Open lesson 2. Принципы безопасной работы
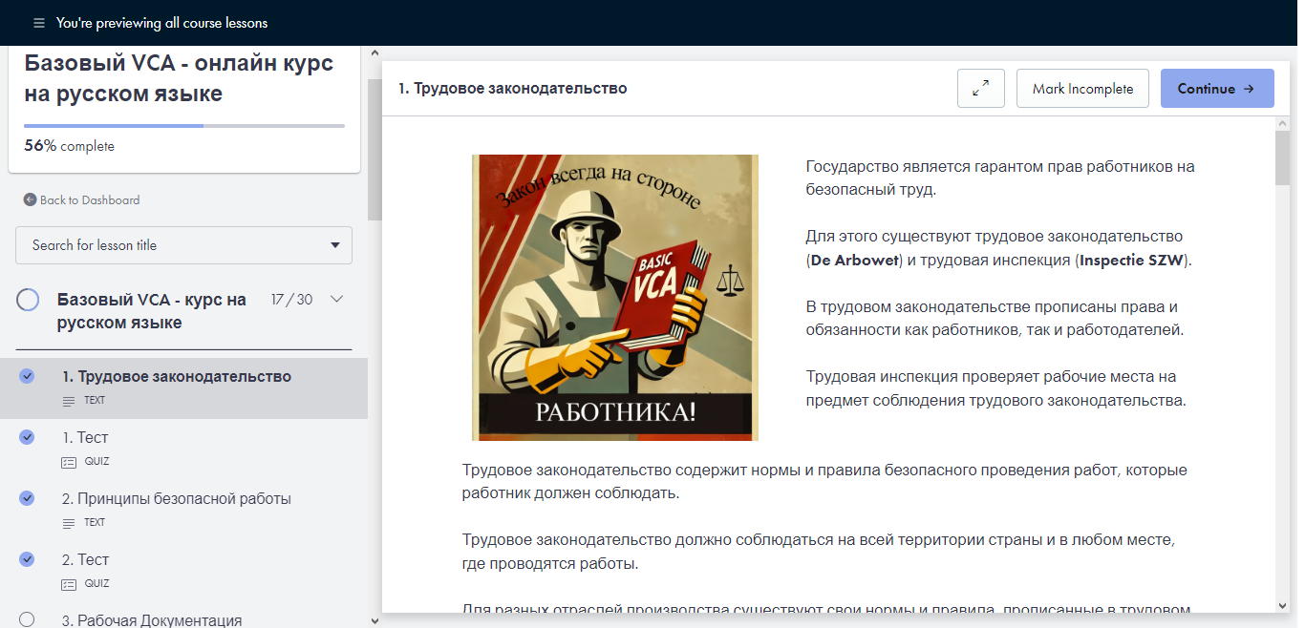The width and height of the screenshot is (1305, 628). click(177, 498)
